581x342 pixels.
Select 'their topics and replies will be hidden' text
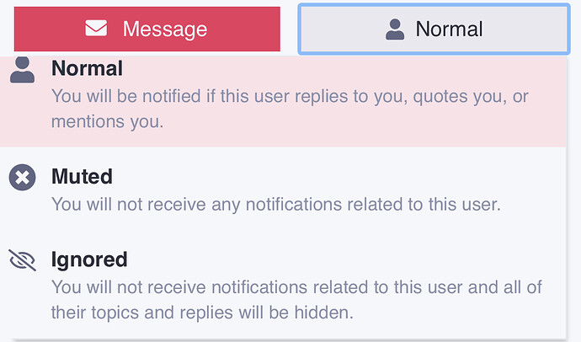point(202,313)
